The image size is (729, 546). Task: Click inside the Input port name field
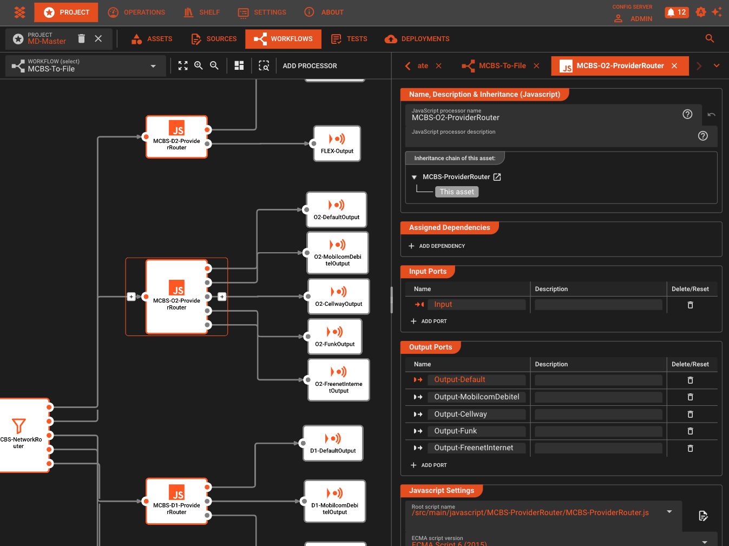coord(476,304)
